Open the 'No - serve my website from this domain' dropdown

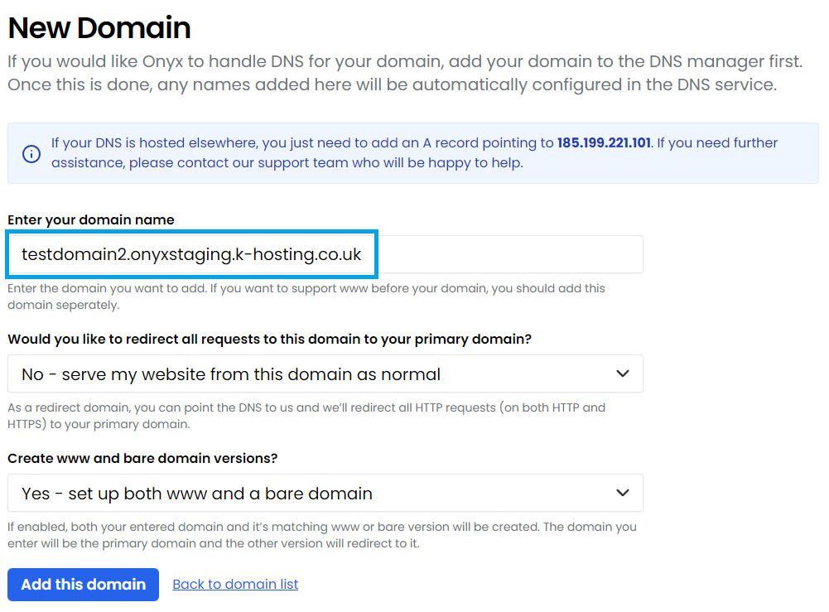pyautogui.click(x=325, y=373)
